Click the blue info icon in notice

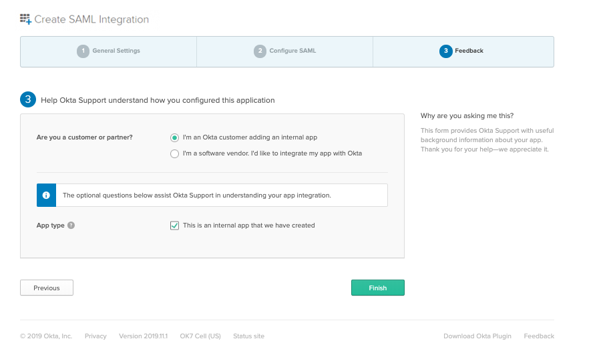click(46, 196)
